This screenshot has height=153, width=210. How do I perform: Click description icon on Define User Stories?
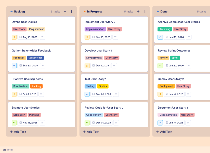[42, 37]
